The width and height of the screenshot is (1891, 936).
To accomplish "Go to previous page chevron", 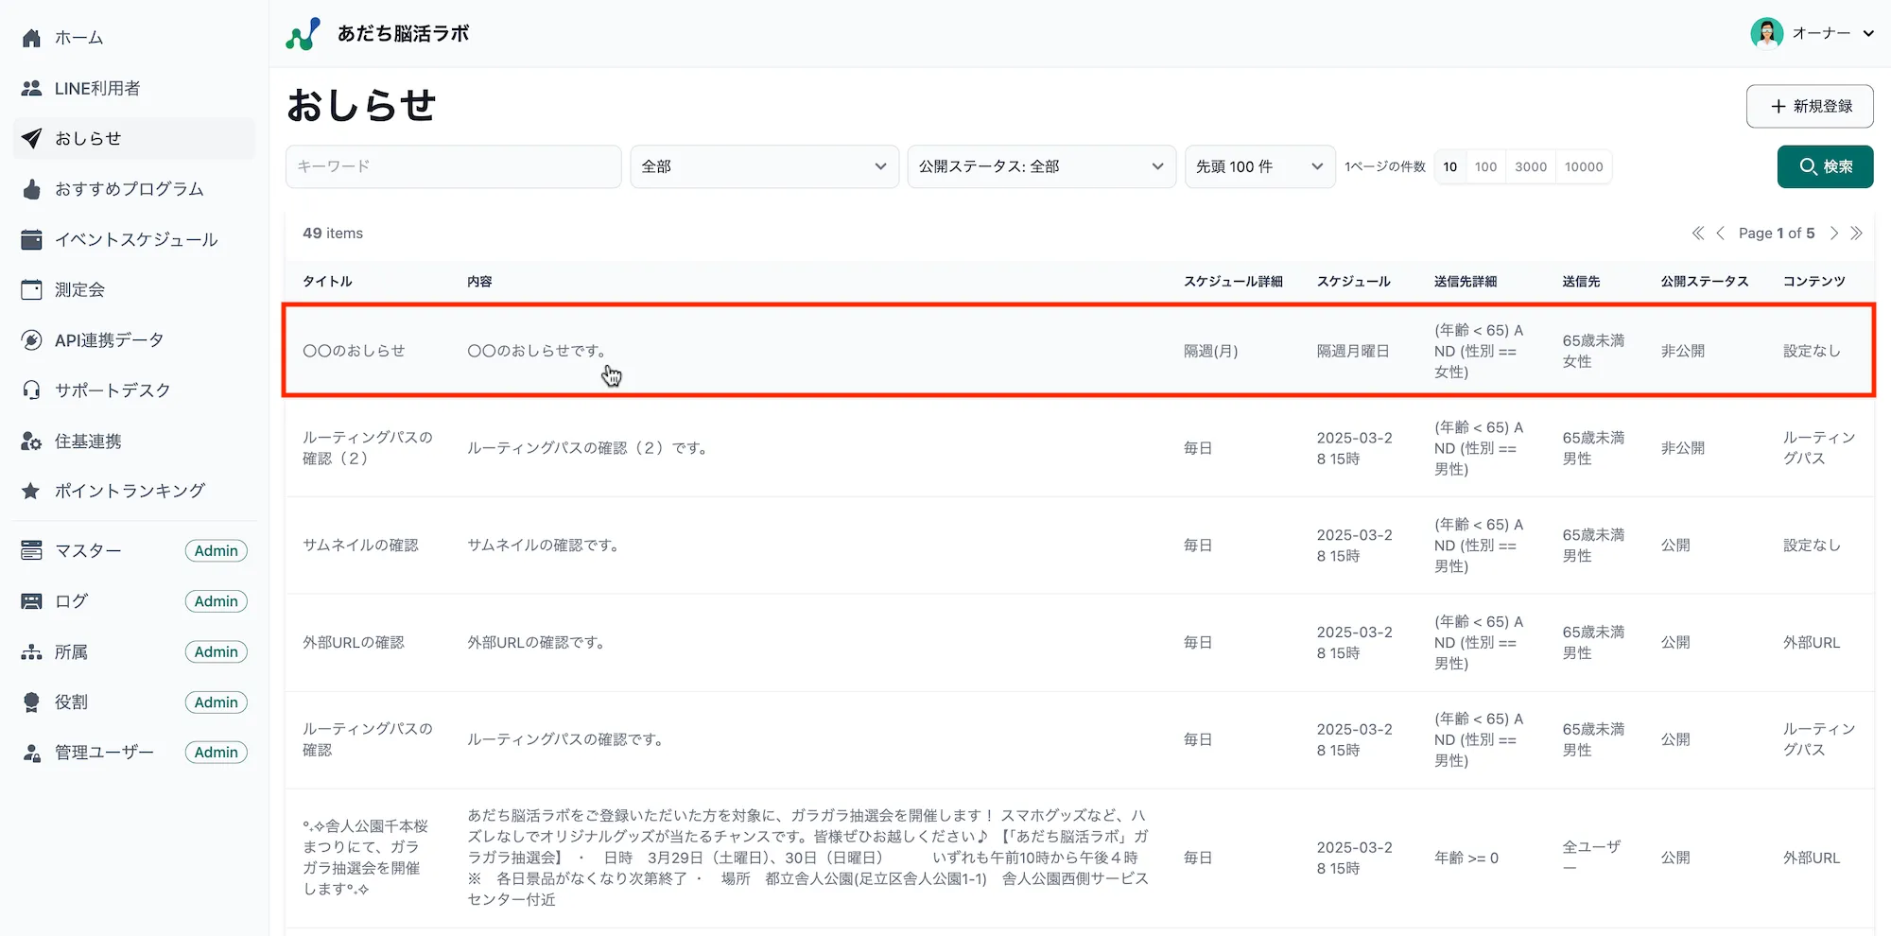I will [x=1721, y=234].
